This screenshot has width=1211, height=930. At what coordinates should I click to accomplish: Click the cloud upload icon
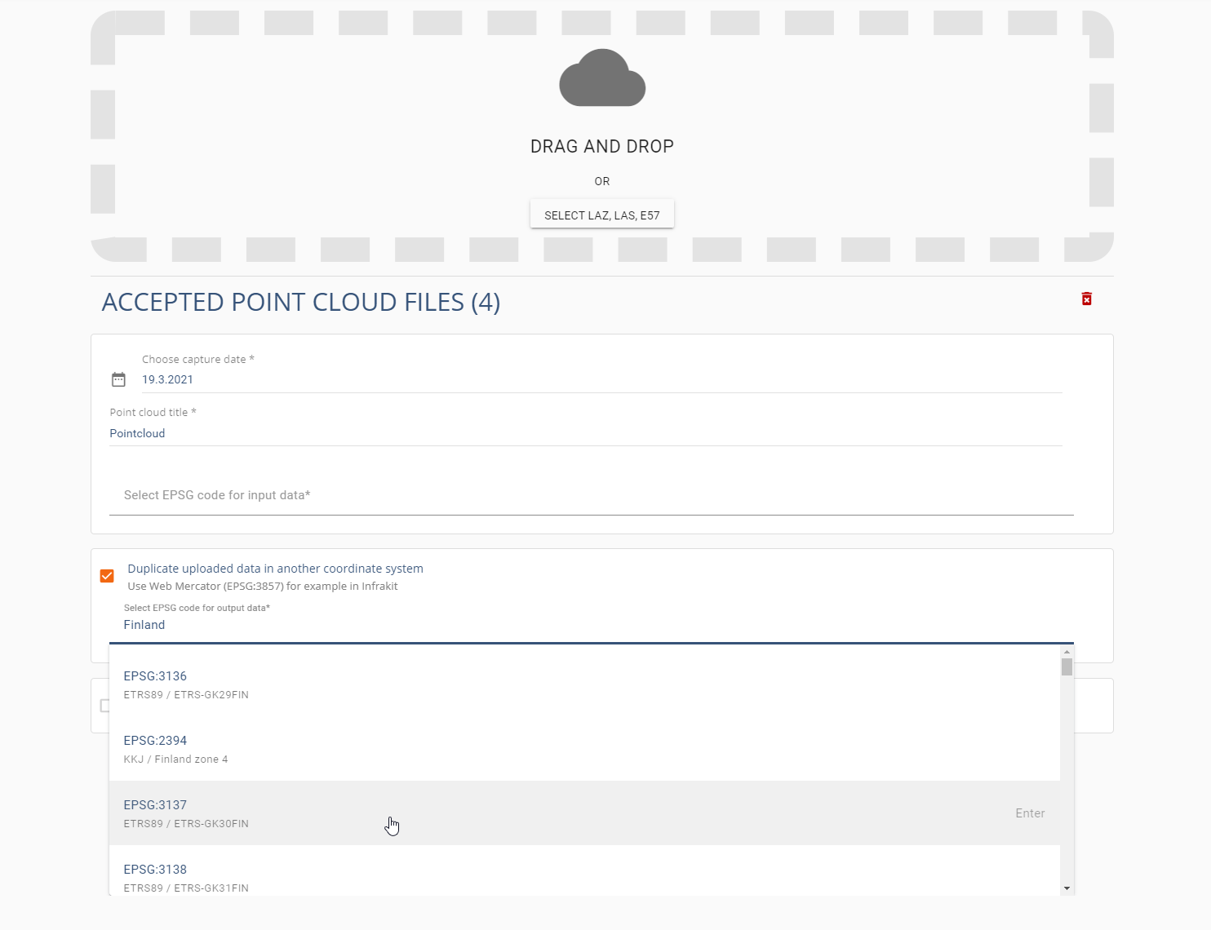[602, 77]
